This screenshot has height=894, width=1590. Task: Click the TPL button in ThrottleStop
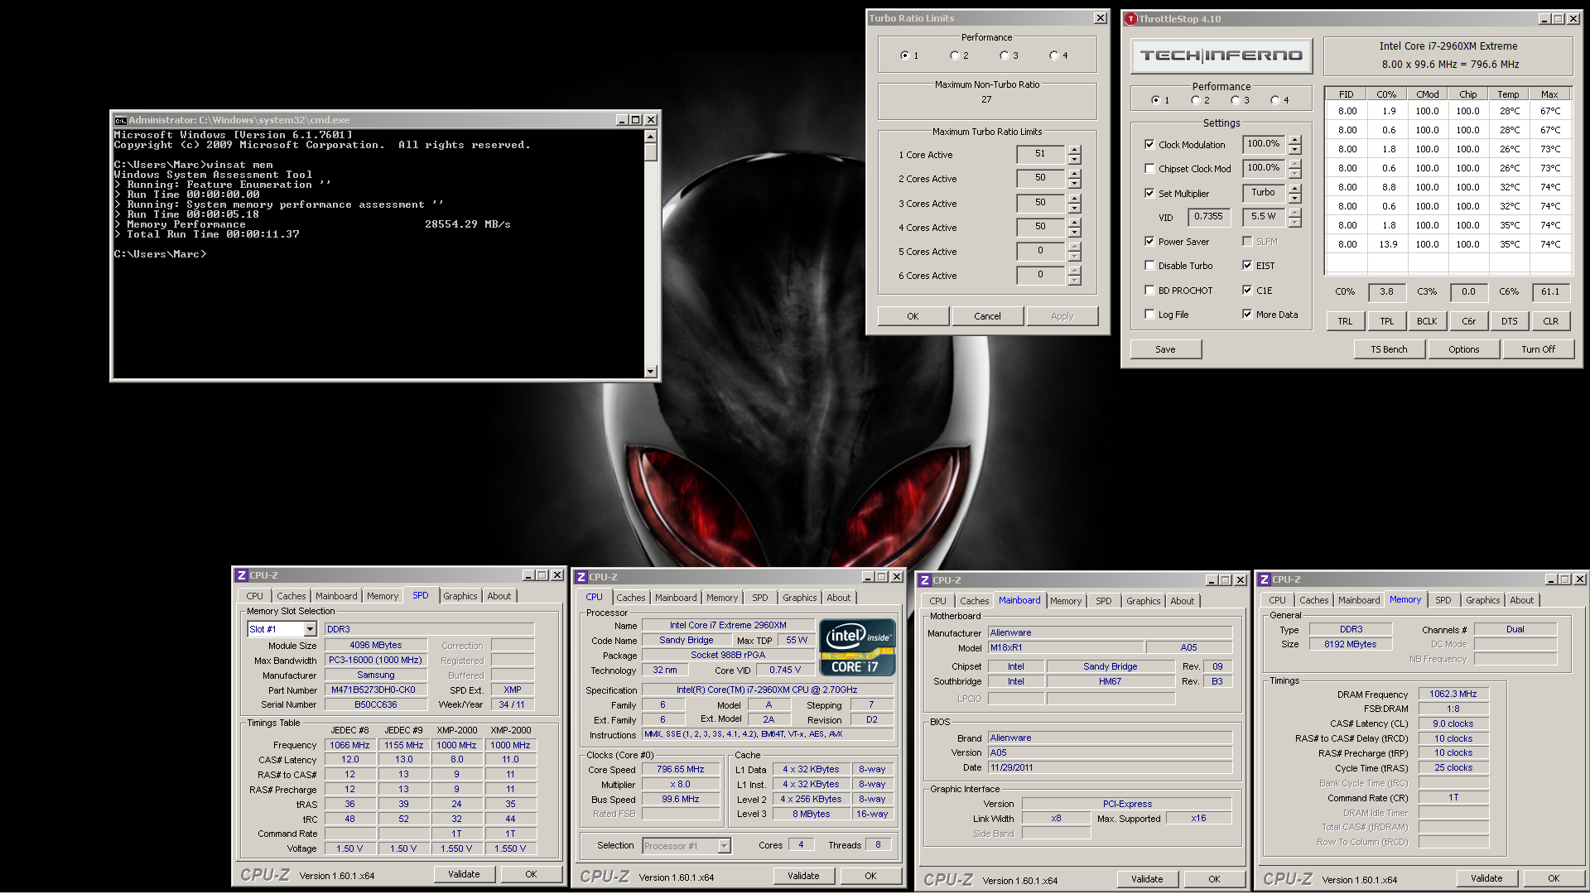[1386, 321]
